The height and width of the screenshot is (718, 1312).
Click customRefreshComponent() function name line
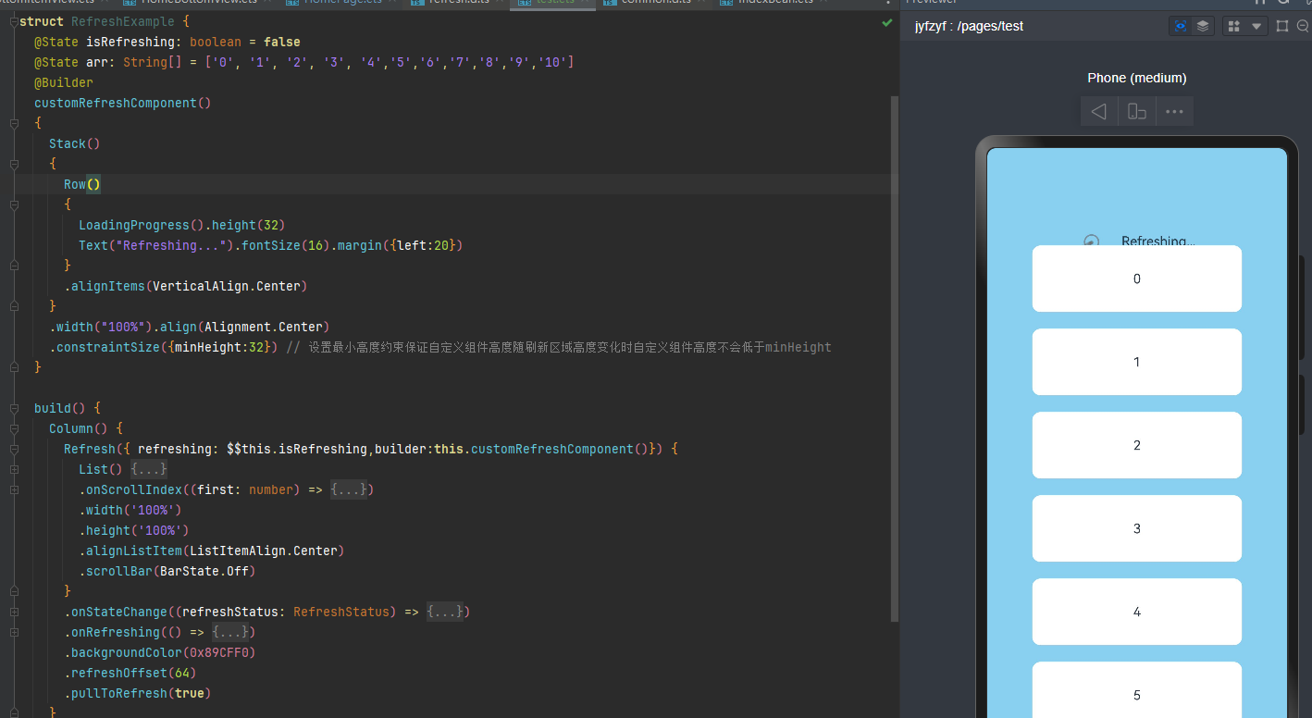click(123, 103)
